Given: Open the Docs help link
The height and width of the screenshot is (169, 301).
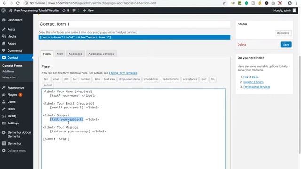Looking at the screenshot, I should (x=255, y=77).
